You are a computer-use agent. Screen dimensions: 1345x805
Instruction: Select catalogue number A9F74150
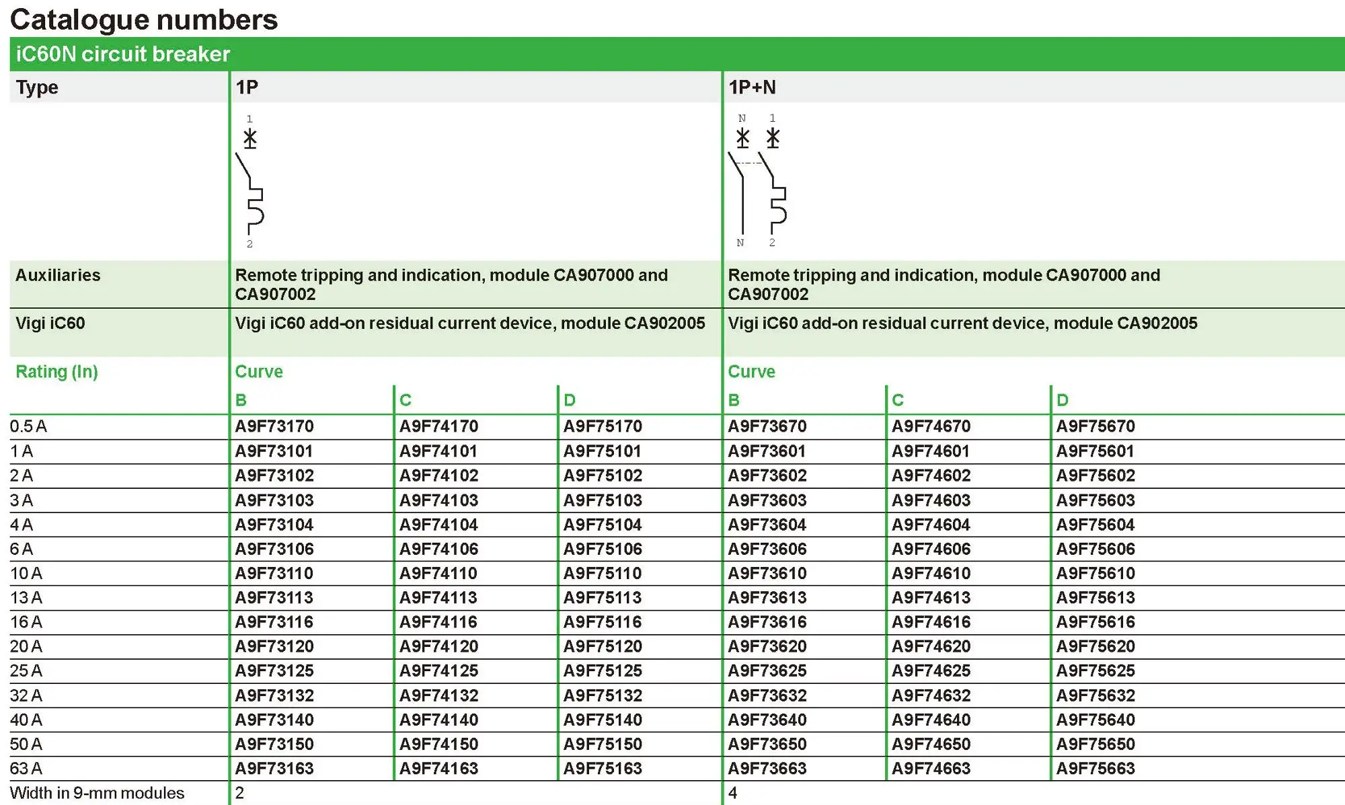[x=438, y=744]
